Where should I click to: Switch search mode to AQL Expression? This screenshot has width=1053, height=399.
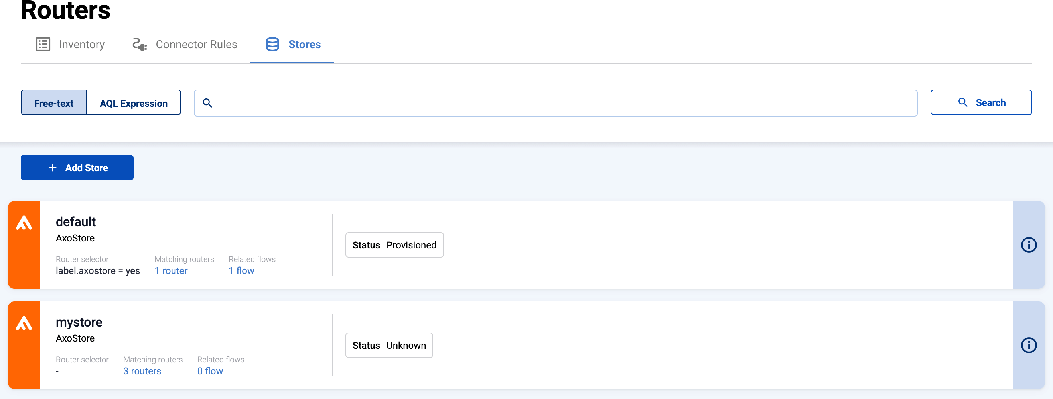coord(133,103)
